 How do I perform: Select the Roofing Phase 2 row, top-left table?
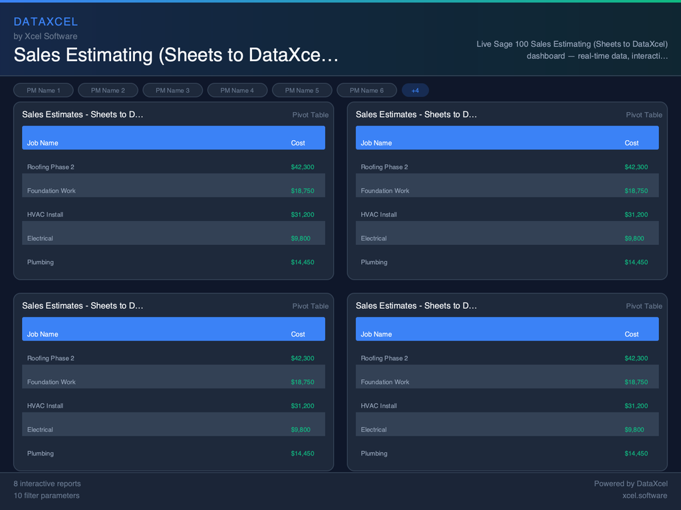pyautogui.click(x=174, y=167)
